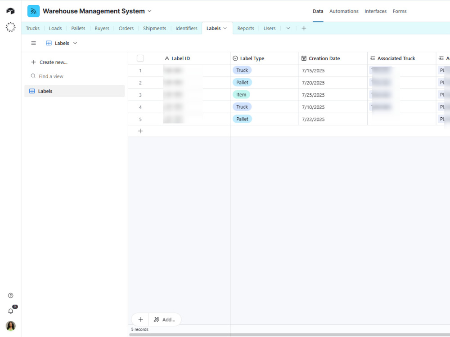
Task: Open the Labels tab dropdown chevron
Action: pyautogui.click(x=225, y=28)
